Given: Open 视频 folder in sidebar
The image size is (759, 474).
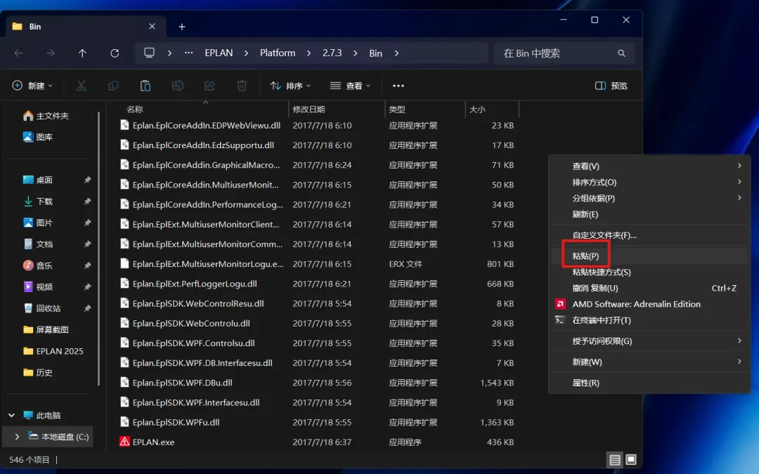Looking at the screenshot, I should tap(38, 287).
